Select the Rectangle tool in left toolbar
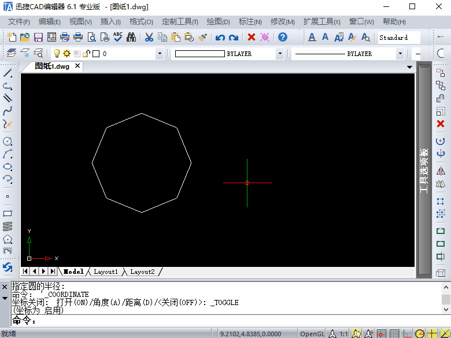 click(8, 213)
